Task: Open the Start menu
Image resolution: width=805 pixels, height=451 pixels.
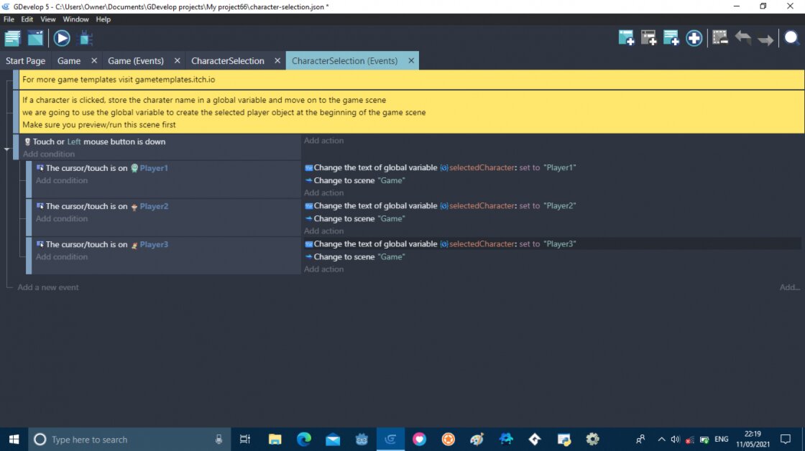Action: point(14,439)
